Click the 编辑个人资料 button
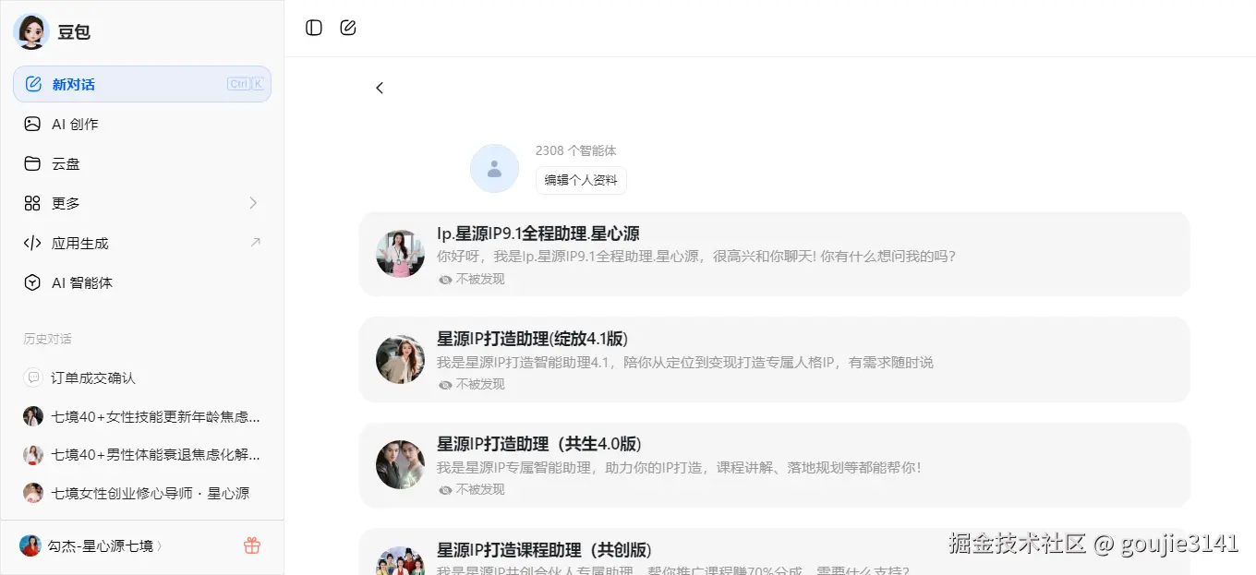The height and width of the screenshot is (575, 1256). click(581, 180)
